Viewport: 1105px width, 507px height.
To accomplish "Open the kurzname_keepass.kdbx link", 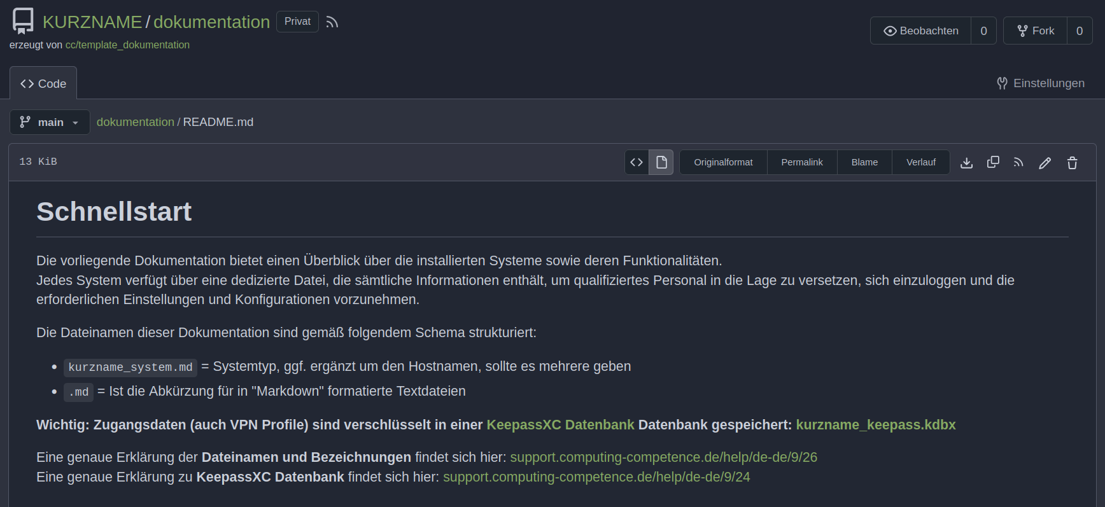I will click(875, 425).
